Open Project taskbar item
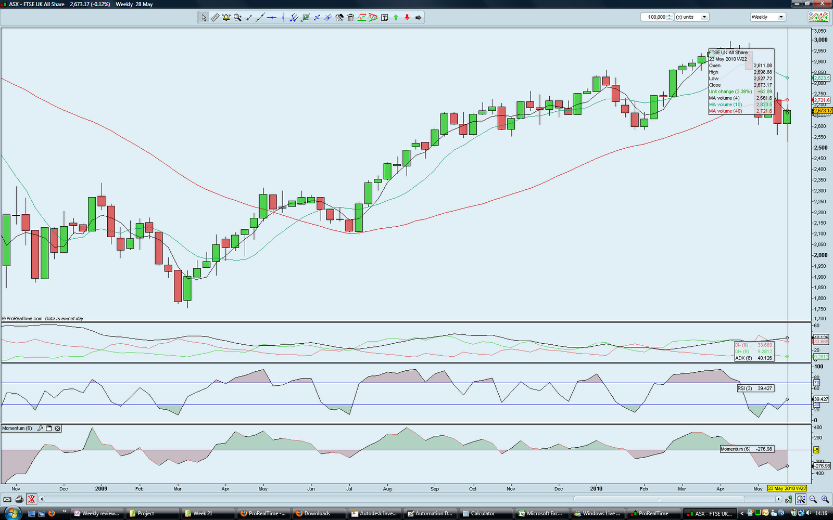This screenshot has width=833, height=520. tap(153, 513)
